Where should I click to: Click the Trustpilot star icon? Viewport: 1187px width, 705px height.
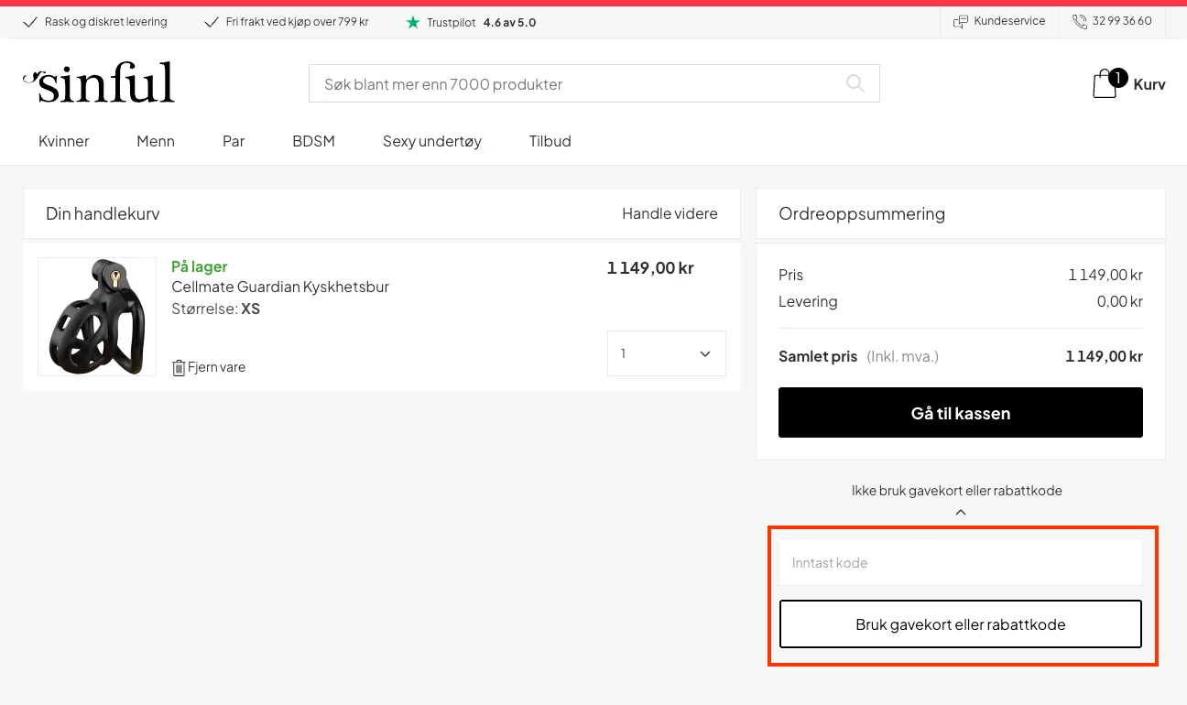(413, 22)
